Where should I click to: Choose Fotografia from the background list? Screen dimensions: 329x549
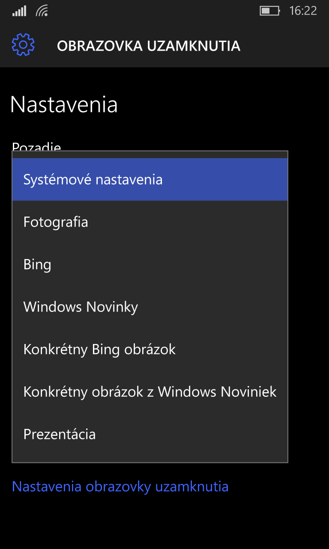pos(150,222)
